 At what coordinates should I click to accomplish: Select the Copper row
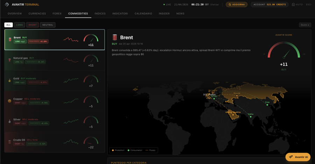(x=55, y=101)
